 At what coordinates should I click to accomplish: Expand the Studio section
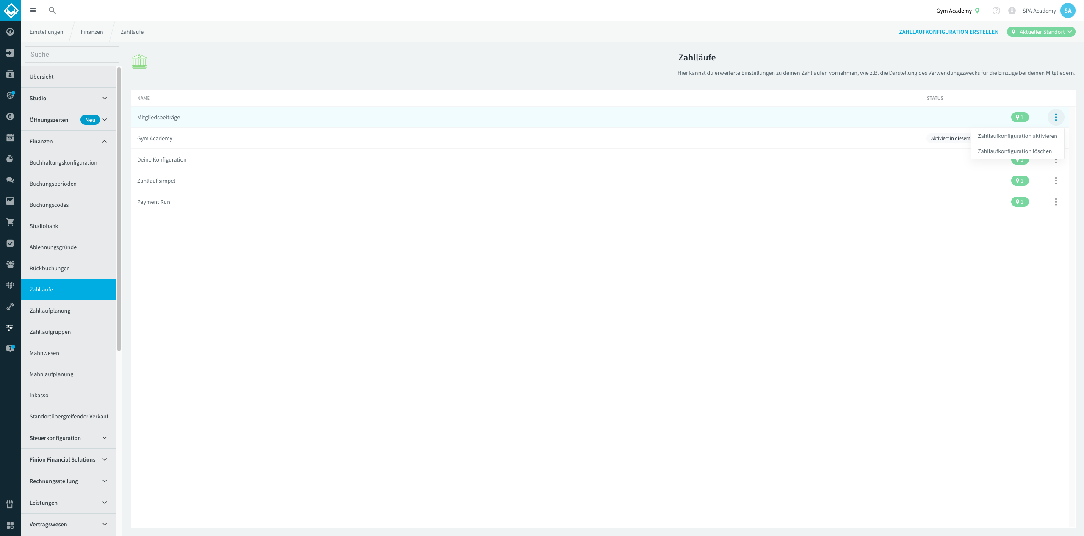pos(68,98)
